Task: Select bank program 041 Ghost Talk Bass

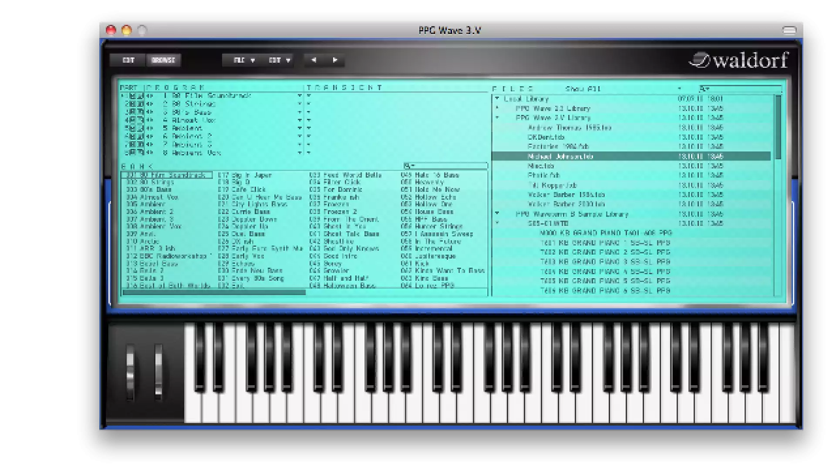Action: (344, 234)
